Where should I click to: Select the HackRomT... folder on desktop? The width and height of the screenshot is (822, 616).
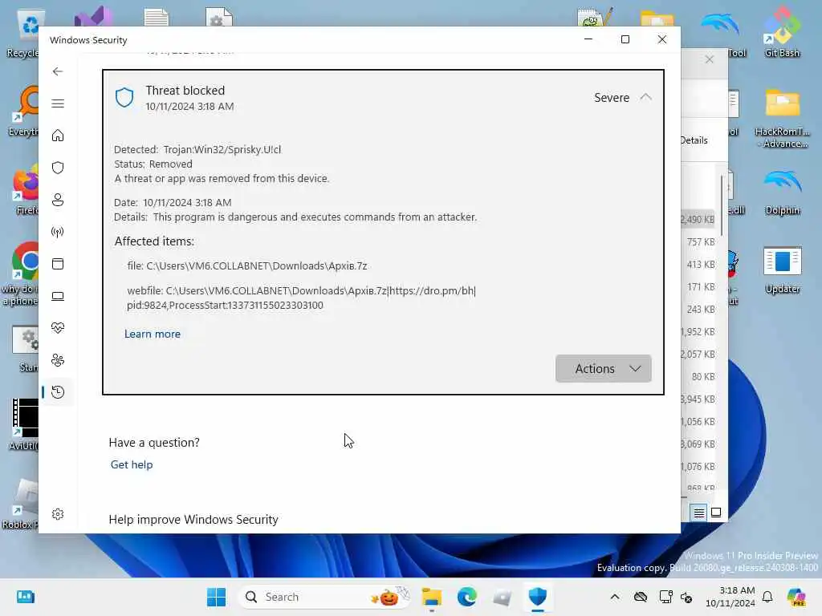pyautogui.click(x=782, y=119)
